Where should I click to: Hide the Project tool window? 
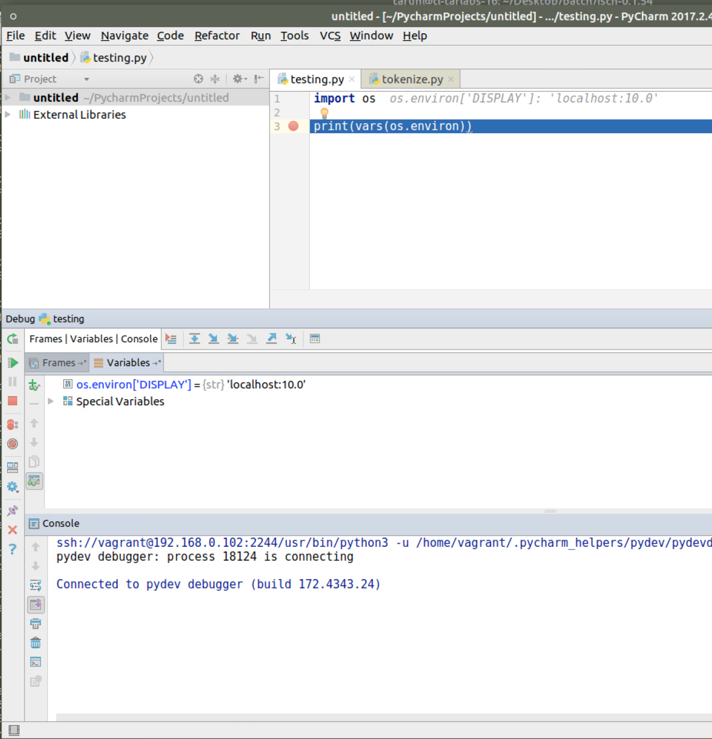click(259, 79)
